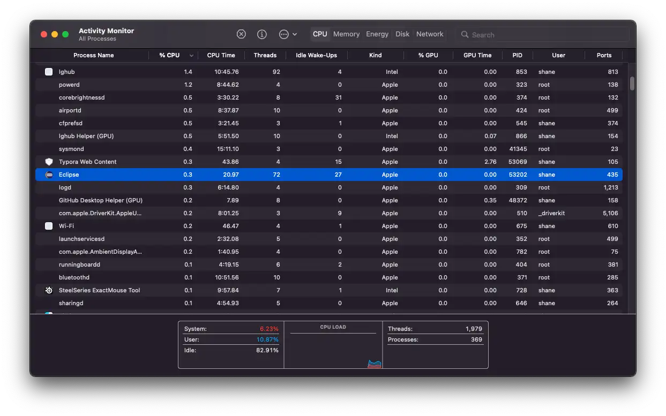
Task: Sort by GPU Time column
Action: [x=477, y=55]
